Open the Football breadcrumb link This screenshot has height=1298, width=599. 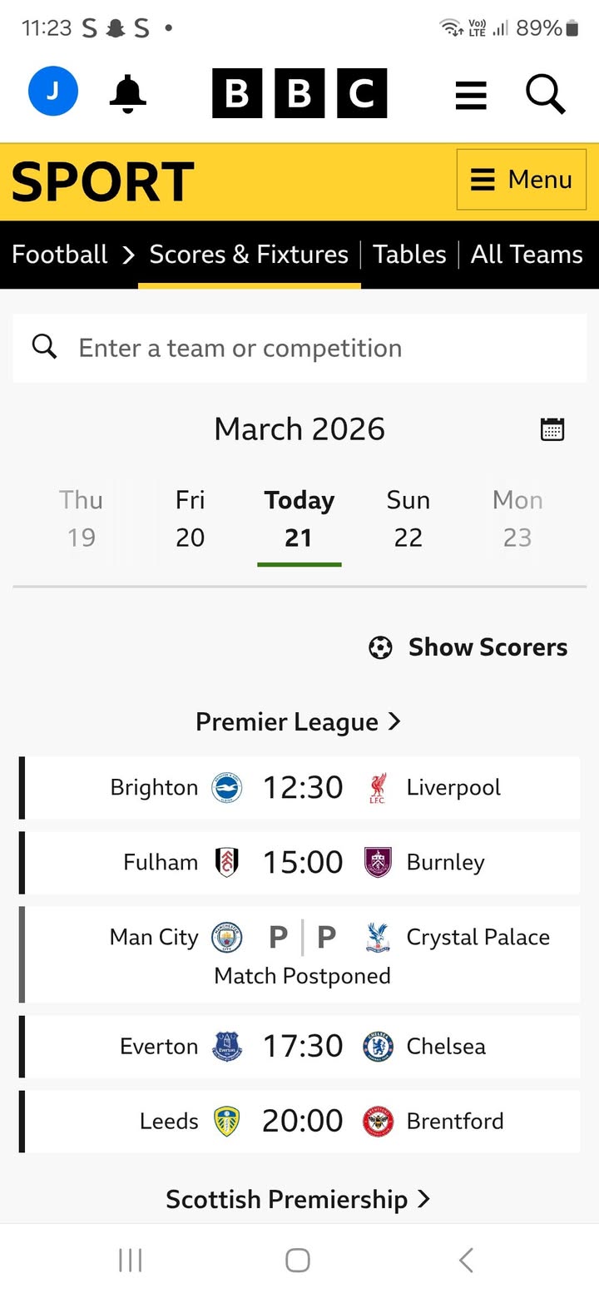[x=60, y=255]
